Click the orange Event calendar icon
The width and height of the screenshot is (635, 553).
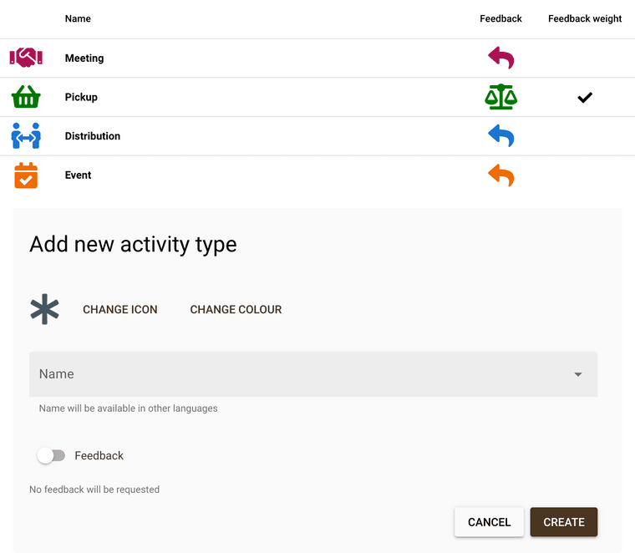tap(26, 175)
